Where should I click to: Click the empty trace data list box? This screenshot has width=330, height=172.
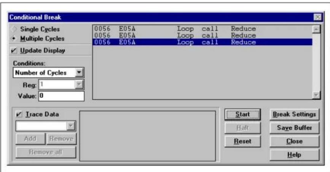[148, 136]
